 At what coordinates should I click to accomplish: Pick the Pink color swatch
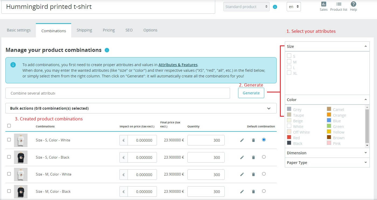[x=329, y=143]
